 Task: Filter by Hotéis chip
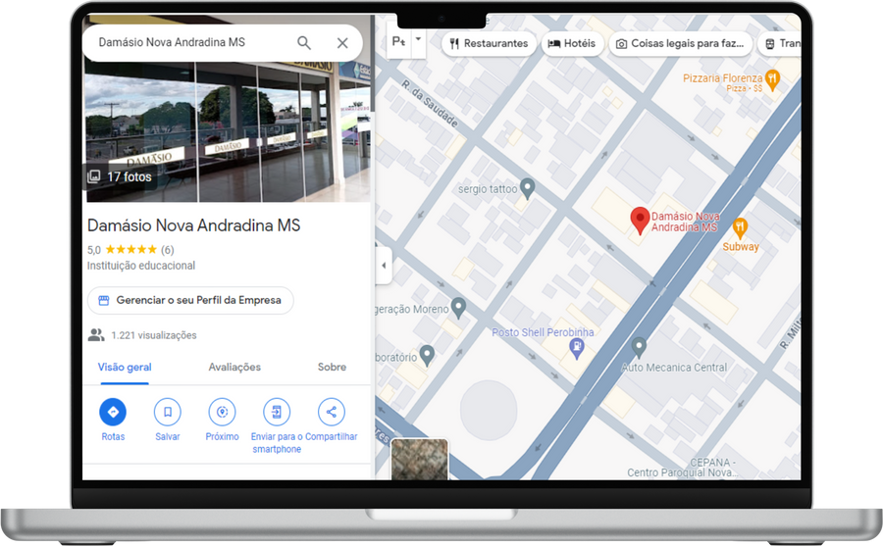[572, 43]
